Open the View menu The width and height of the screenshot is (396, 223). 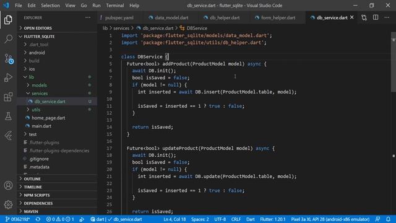[x=70, y=6]
